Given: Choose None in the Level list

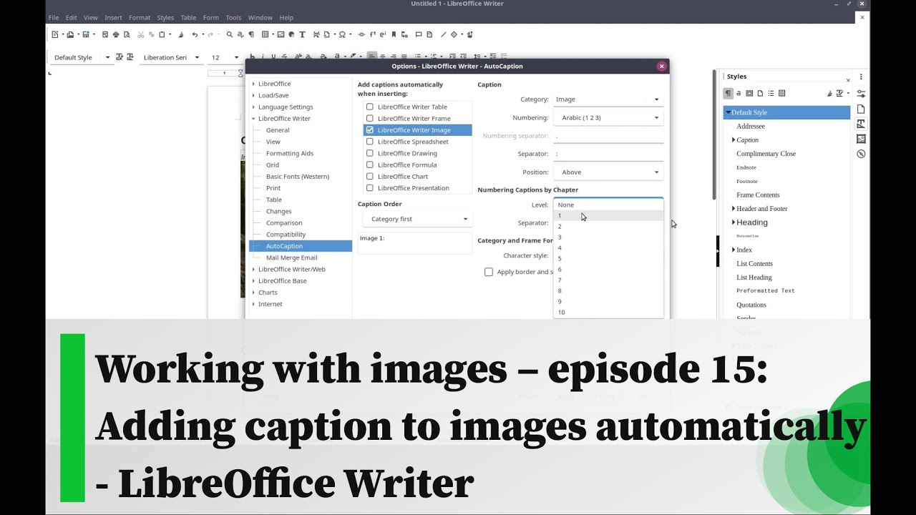Looking at the screenshot, I should coord(608,205).
